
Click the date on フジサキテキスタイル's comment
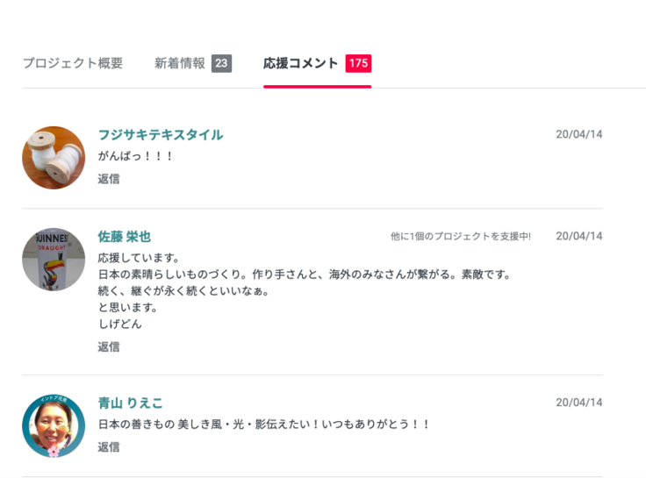coord(579,135)
